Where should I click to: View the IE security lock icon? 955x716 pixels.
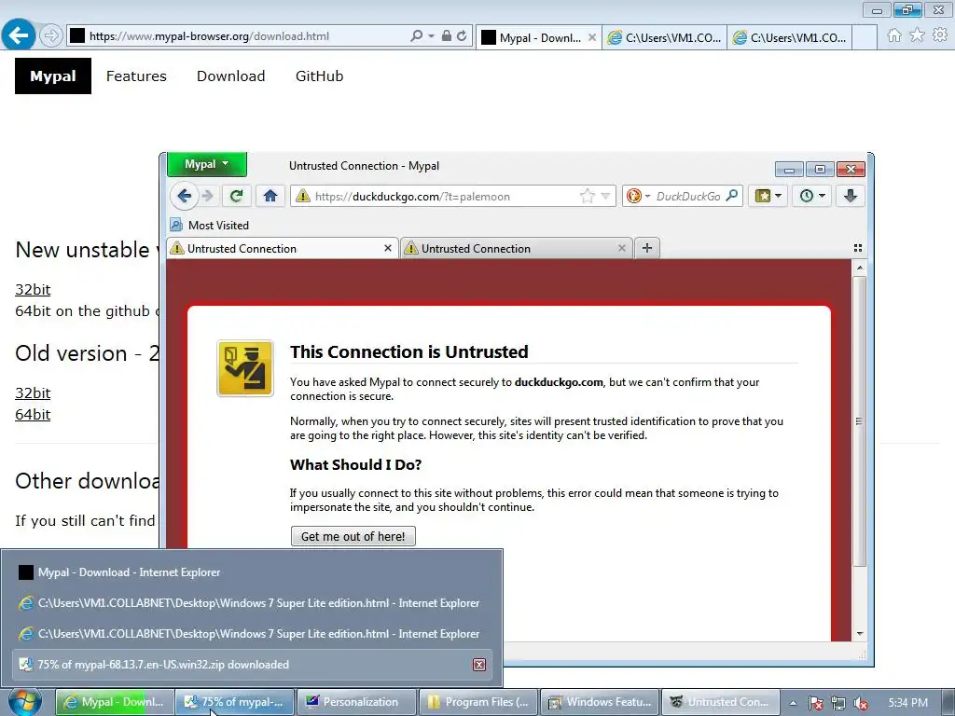(x=447, y=36)
